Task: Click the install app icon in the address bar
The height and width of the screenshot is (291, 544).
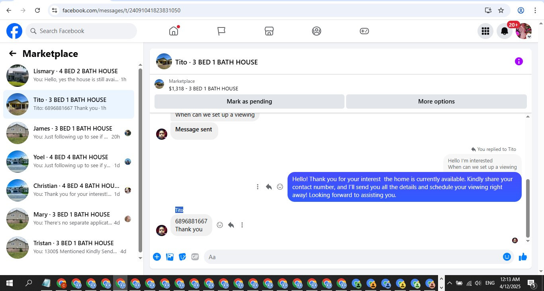Action: pyautogui.click(x=488, y=10)
